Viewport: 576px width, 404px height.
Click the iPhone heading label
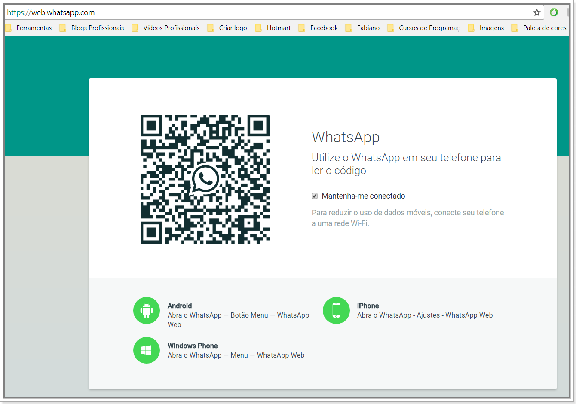point(368,306)
